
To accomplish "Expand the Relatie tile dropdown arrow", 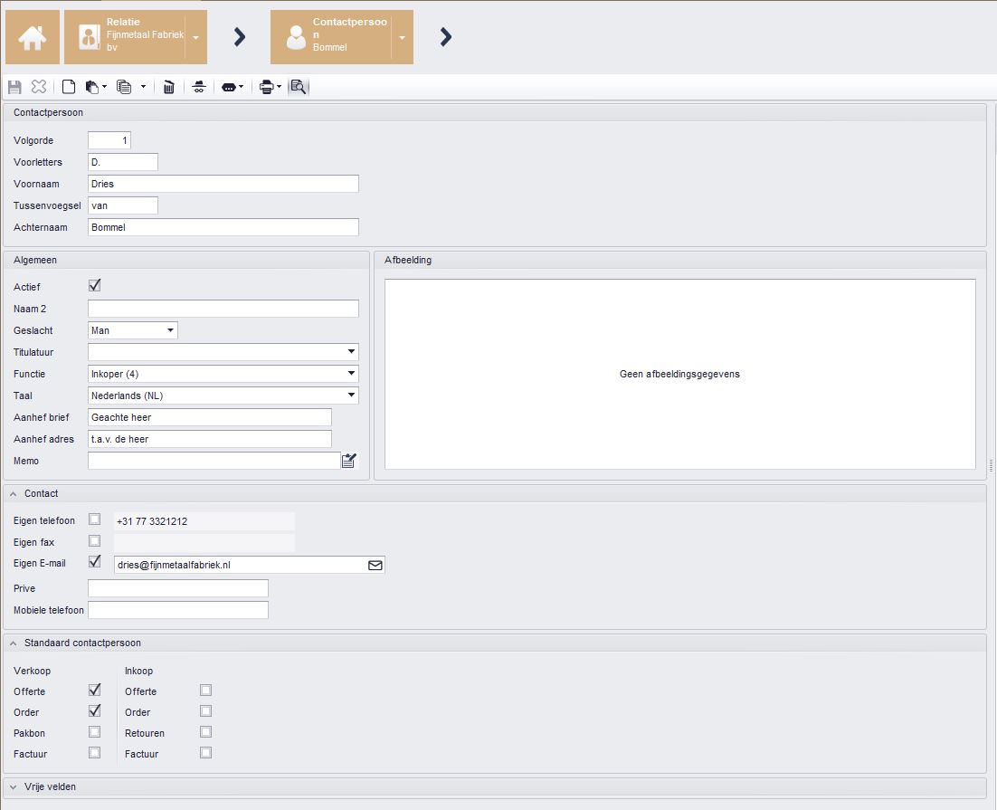I will coord(195,37).
